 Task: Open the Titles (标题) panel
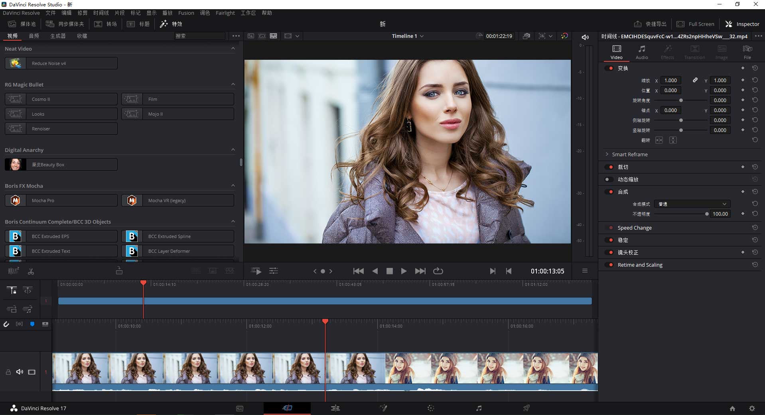tap(138, 24)
